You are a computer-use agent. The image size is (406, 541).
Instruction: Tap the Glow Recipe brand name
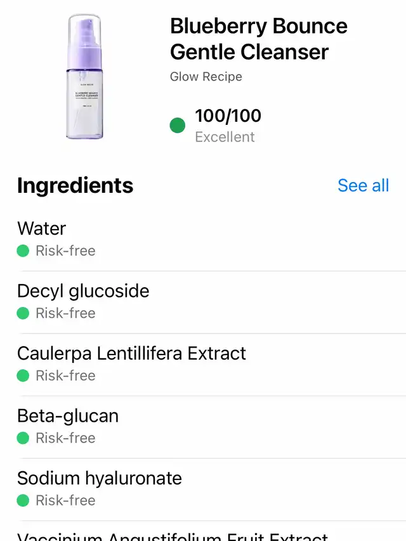[206, 77]
